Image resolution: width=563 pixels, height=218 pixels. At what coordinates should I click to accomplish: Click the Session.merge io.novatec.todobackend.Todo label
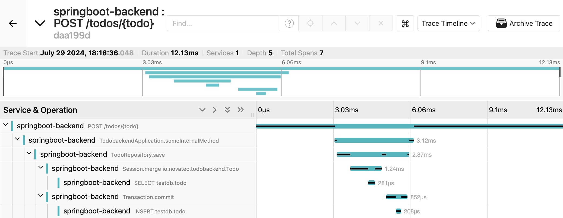[x=181, y=169]
